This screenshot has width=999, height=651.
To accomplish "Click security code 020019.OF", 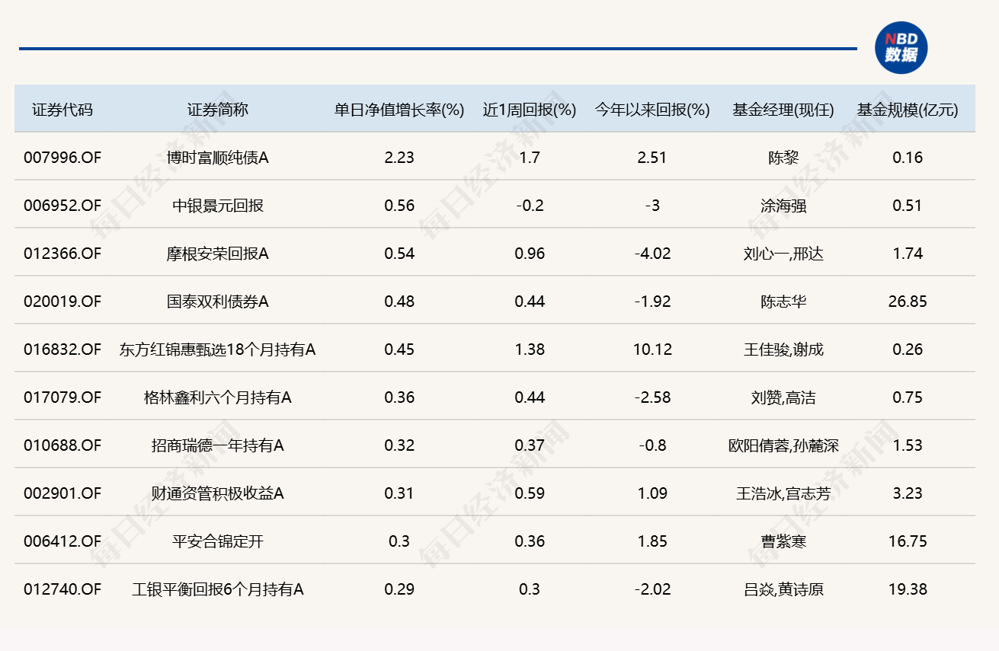I will 62,302.
